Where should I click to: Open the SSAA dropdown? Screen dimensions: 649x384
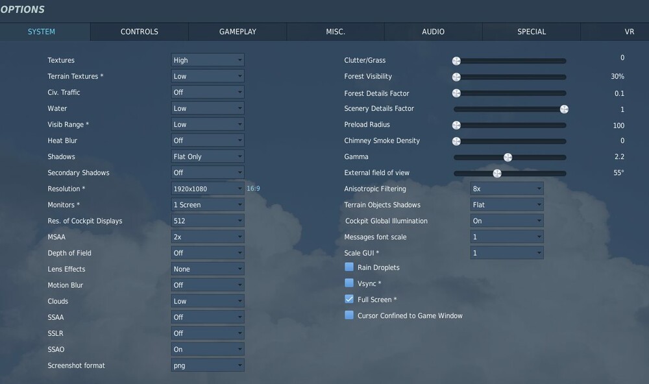[x=208, y=317]
